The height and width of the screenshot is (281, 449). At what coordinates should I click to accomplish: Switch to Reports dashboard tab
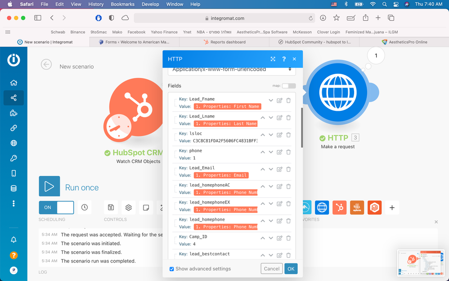click(x=224, y=42)
